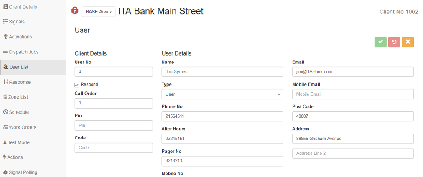
Task: Open Test Mode in the sidebar
Action: click(18, 142)
